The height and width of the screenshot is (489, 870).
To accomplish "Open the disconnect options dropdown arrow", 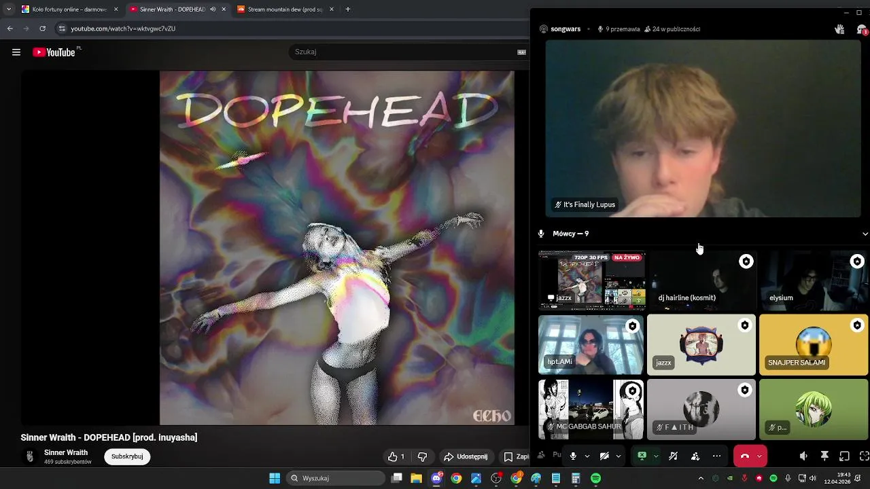I will [760, 456].
